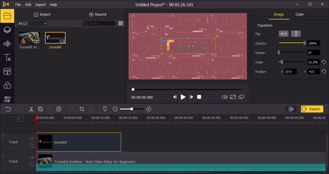This screenshot has width=329, height=174.
Task: Click the Position X value field
Action: pos(290,72)
